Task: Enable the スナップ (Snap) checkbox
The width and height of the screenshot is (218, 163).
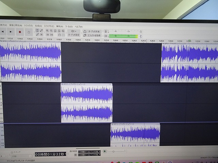Action: pos(12,152)
